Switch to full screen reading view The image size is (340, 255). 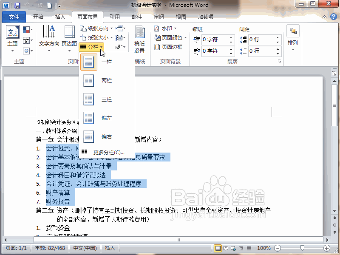[x=226, y=248]
